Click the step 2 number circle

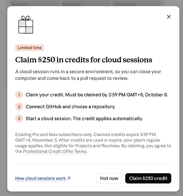coord(19,107)
